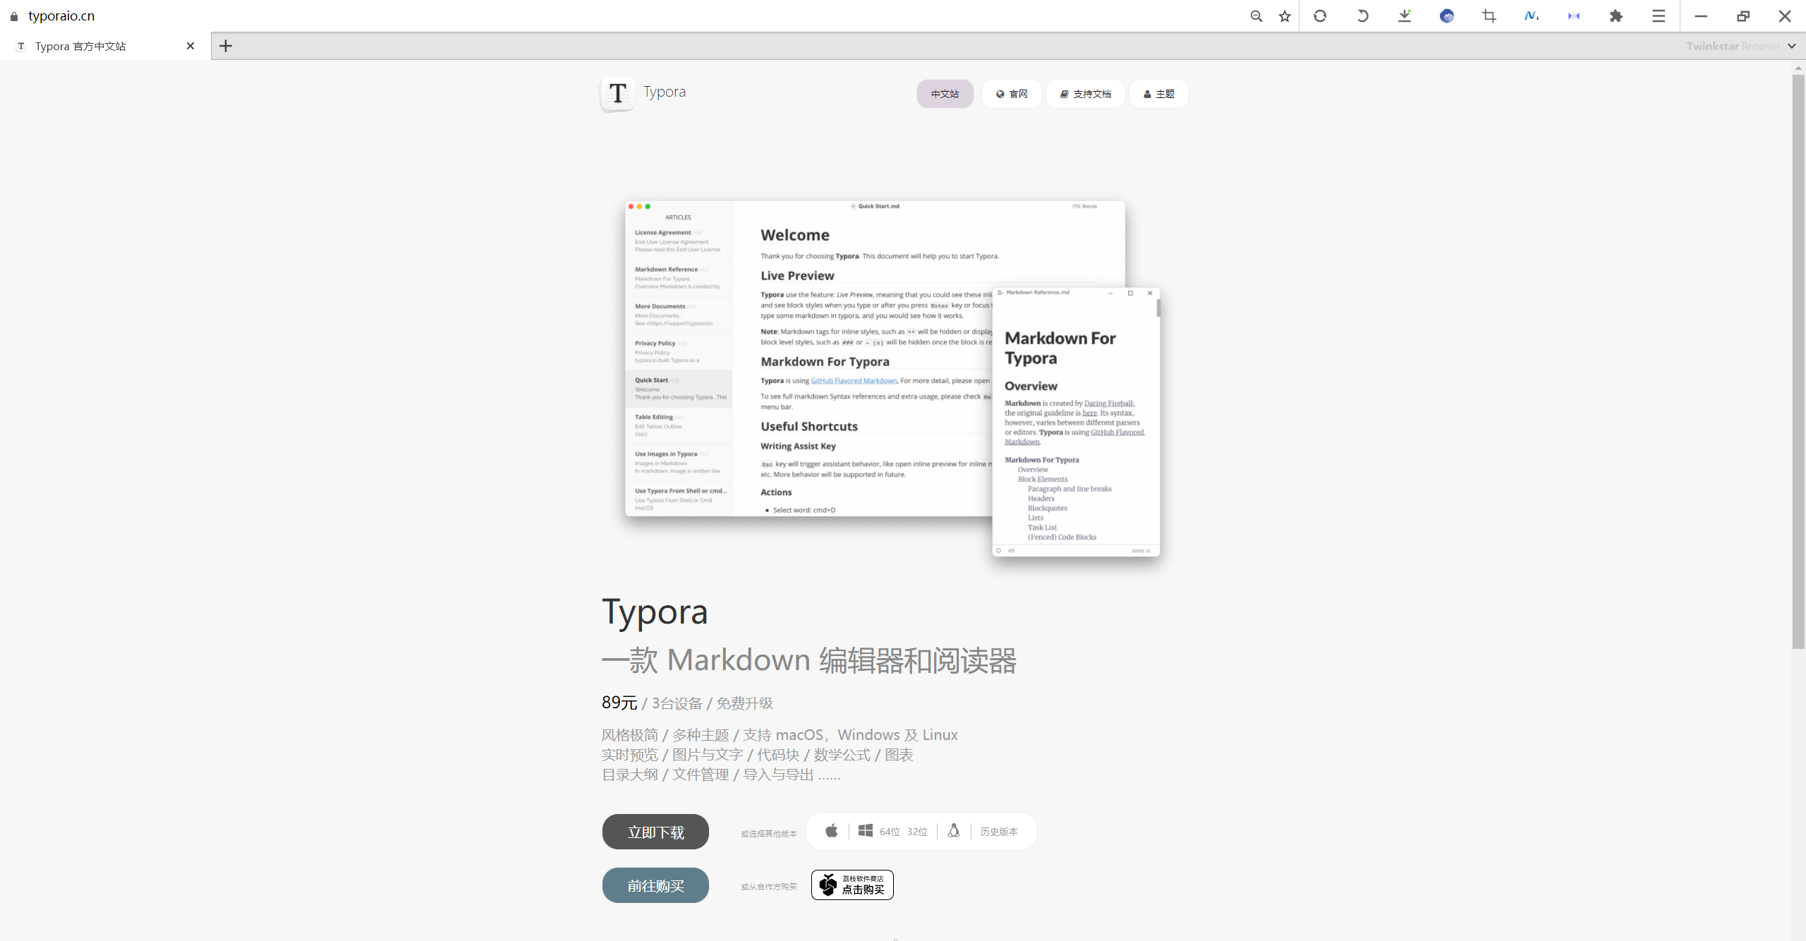Click the large Typora title heading
The height and width of the screenshot is (941, 1806).
click(x=655, y=611)
